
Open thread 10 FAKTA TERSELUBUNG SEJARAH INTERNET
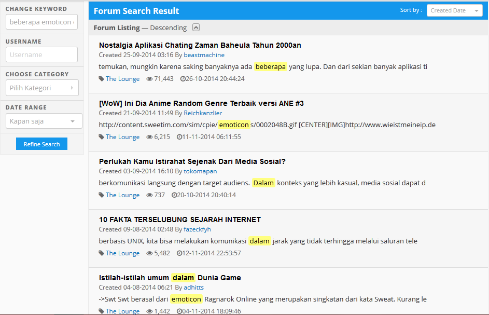point(179,220)
